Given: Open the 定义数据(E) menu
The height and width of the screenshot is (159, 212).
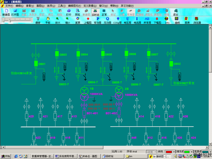Looking at the screenshot, I should point(90,6).
